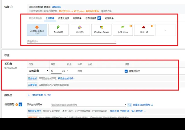
Task: Click the CentOS pinwheel logo icon
Action: point(80,27)
